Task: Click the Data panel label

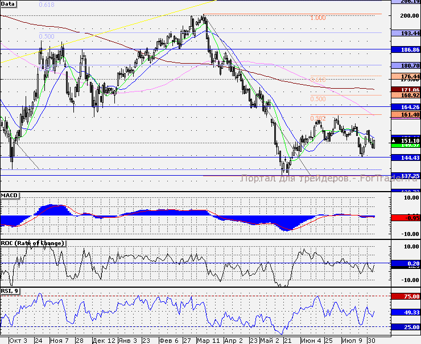Action: click(9, 3)
